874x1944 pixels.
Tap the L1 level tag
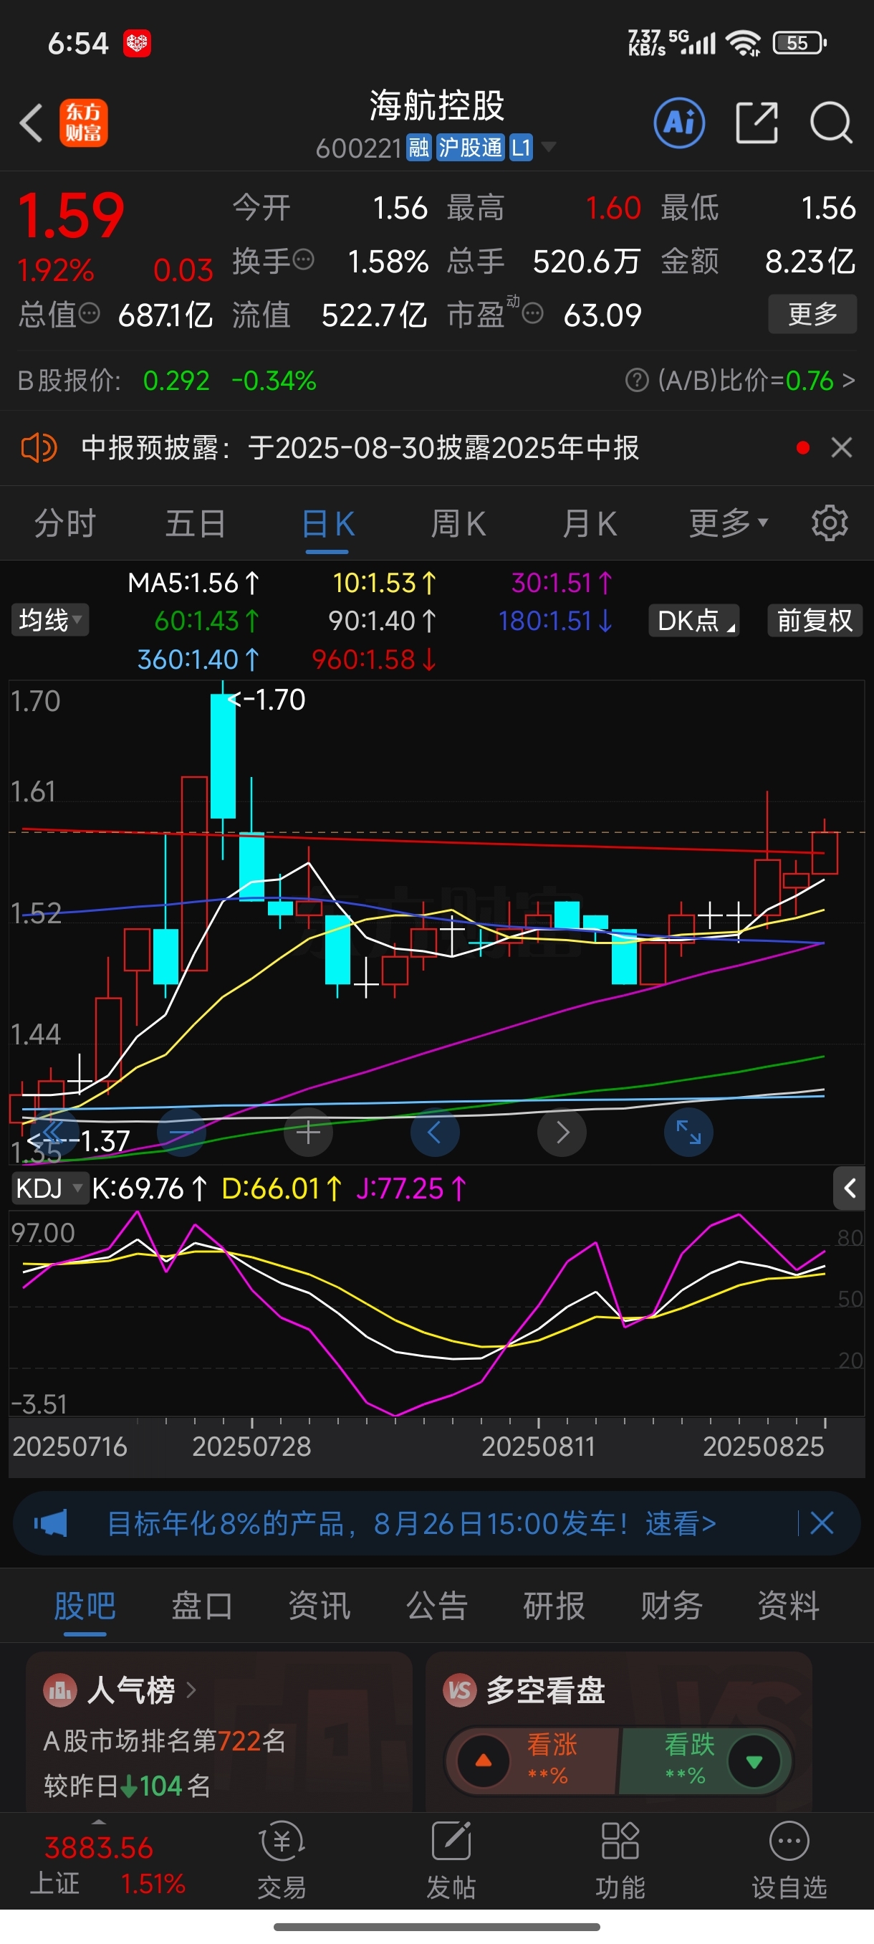pos(521,147)
